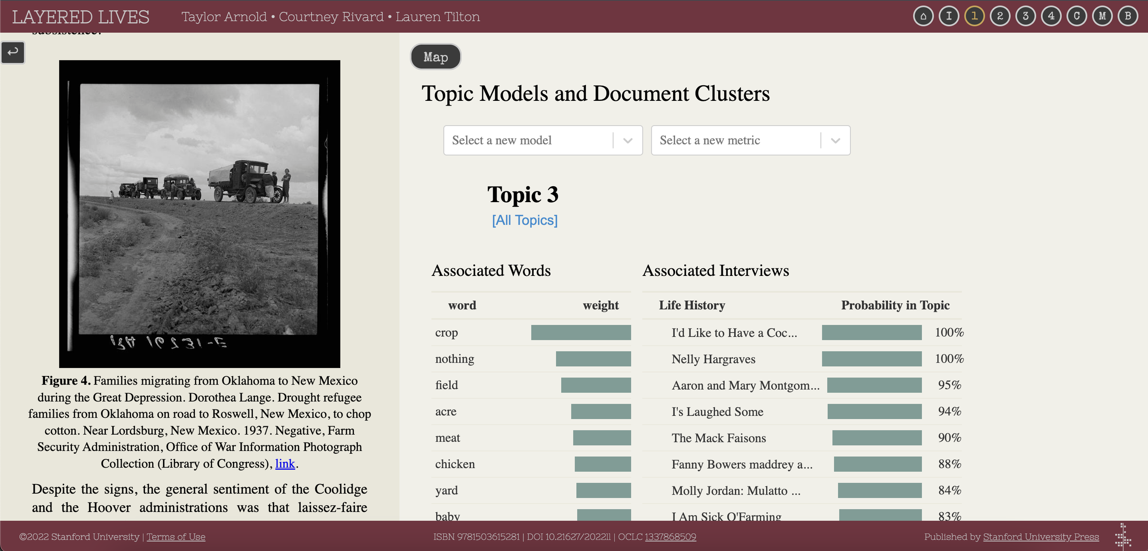Open the Terms of Use link

point(176,536)
